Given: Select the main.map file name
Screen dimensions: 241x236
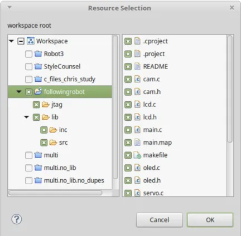Looking at the screenshot, I should tap(157, 142).
